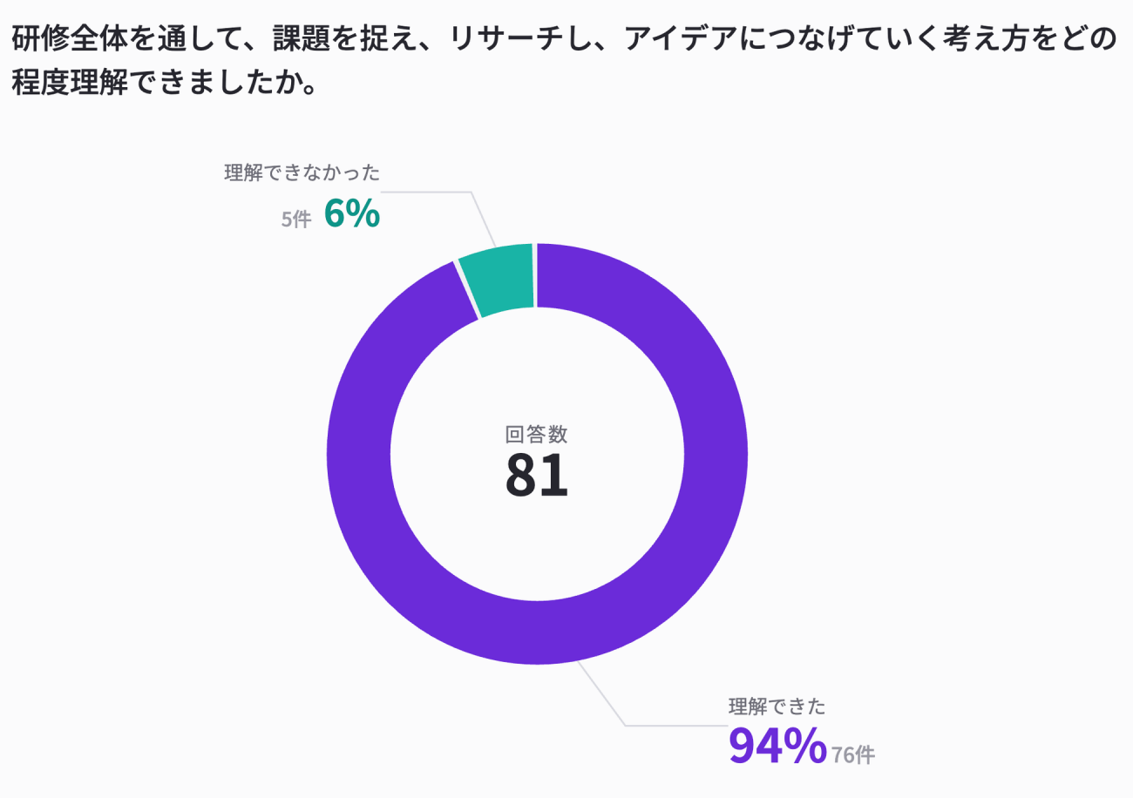Click the 理解できなかった legend label
1133x798 pixels.
pos(302,172)
